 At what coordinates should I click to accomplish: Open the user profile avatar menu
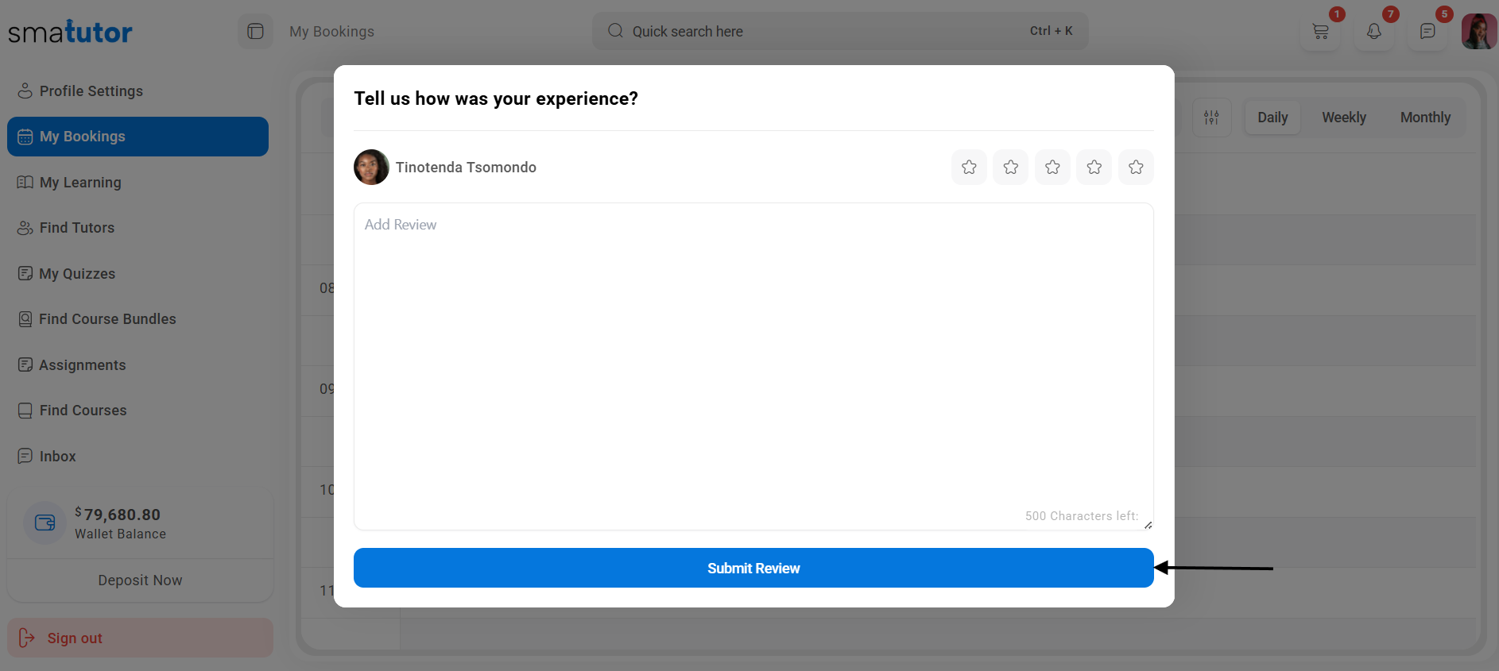point(1478,32)
